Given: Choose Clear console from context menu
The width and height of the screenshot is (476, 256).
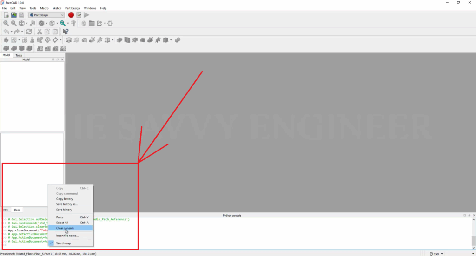Looking at the screenshot, I should pos(71,228).
